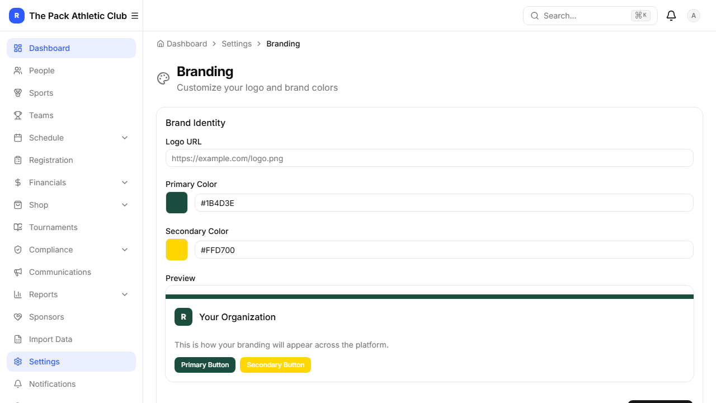This screenshot has height=403, width=716.
Task: Open the notifications bell in the header
Action: pos(671,16)
